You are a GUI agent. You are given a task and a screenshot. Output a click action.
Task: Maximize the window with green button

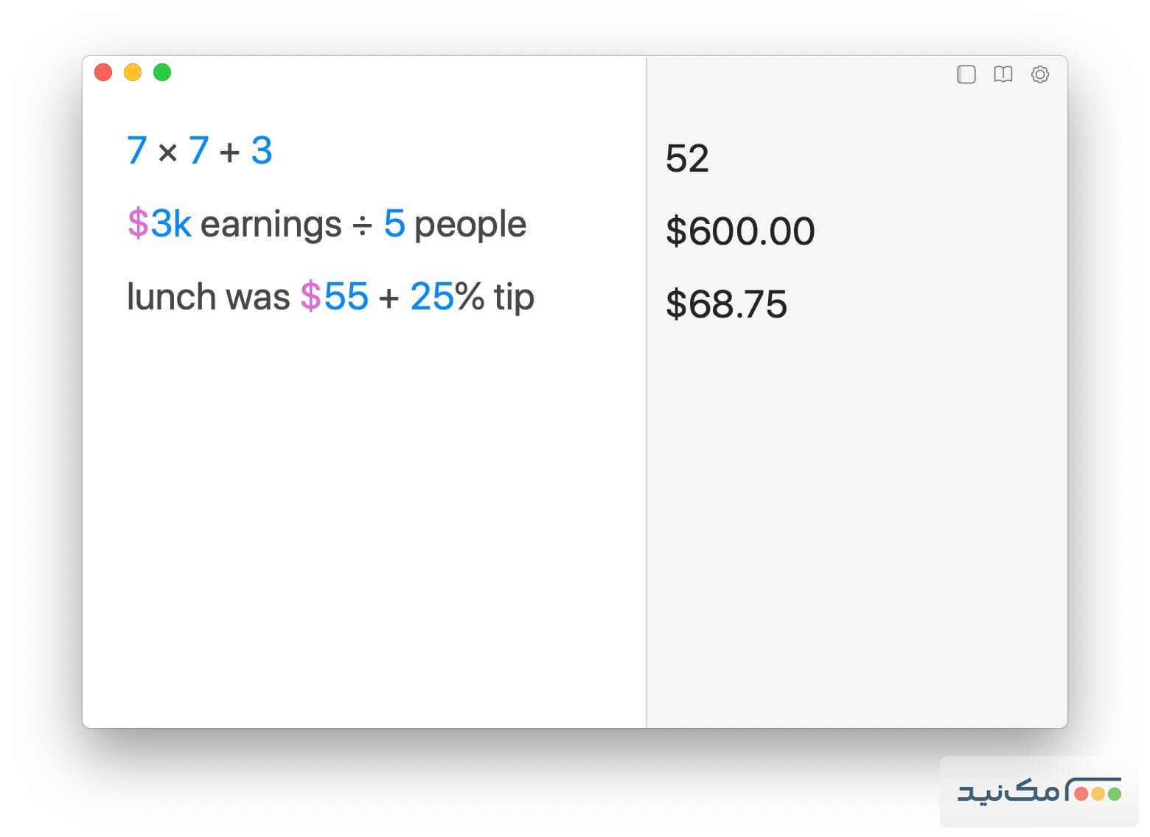pos(162,72)
